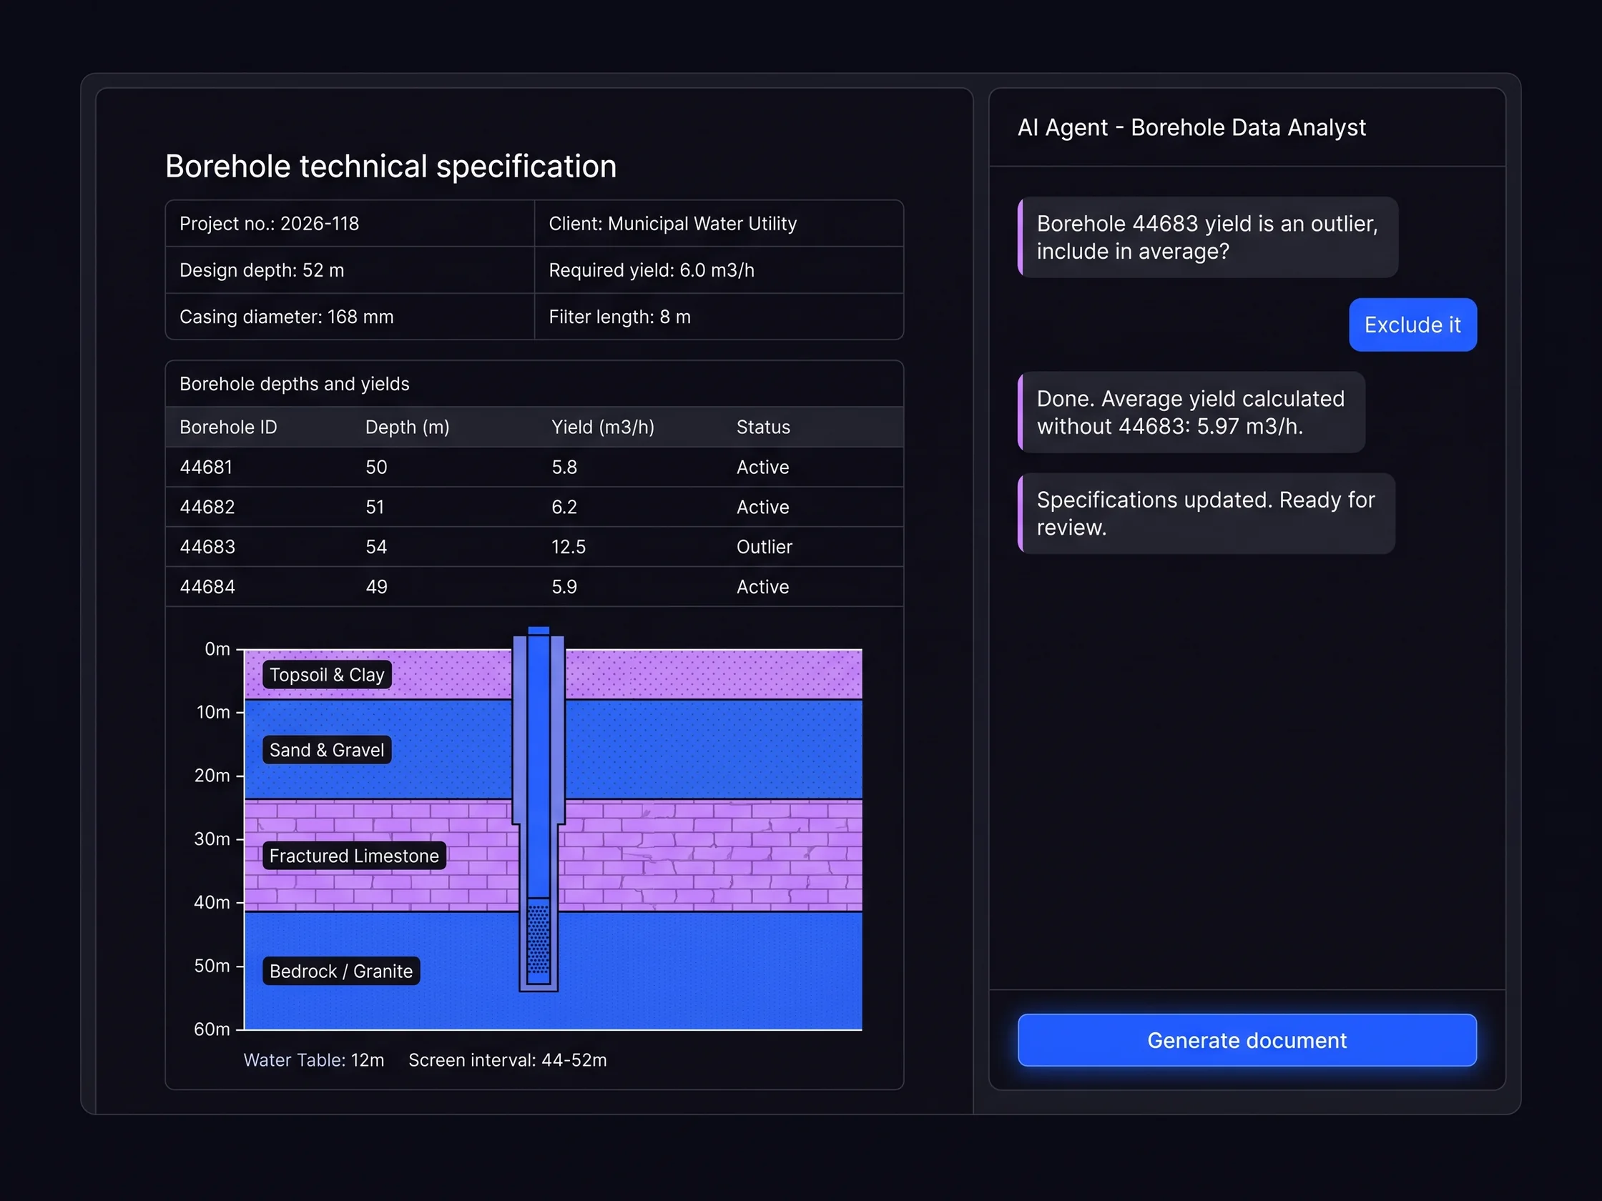Click the Depth (m) column header
Viewport: 1602px width, 1201px height.
click(407, 427)
